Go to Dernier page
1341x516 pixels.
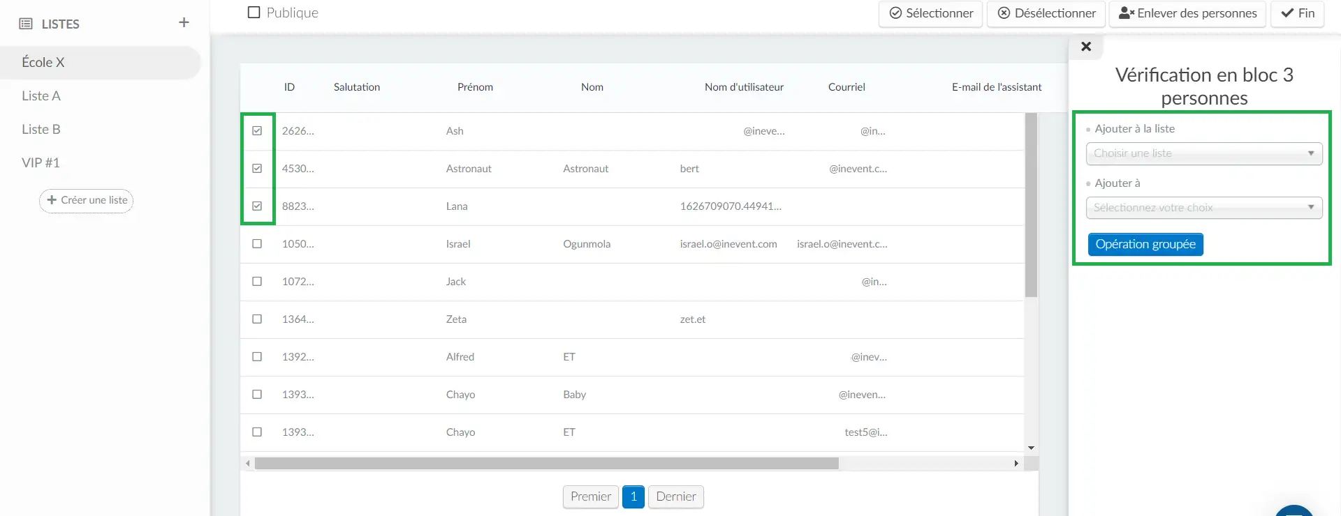676,496
